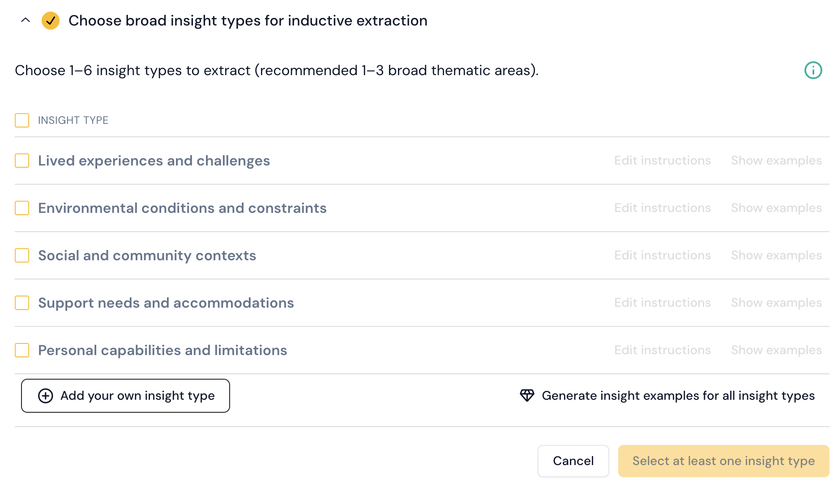The height and width of the screenshot is (491, 838).
Task: Click the yellow checkmark step icon
Action: pos(51,21)
